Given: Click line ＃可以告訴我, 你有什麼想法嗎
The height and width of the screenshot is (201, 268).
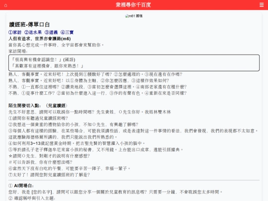Looking at the screenshot, I should point(41,162).
